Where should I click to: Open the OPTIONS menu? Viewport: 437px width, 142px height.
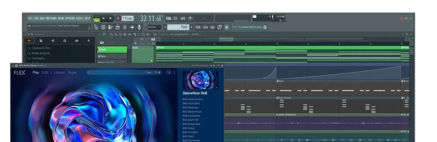(70, 18)
